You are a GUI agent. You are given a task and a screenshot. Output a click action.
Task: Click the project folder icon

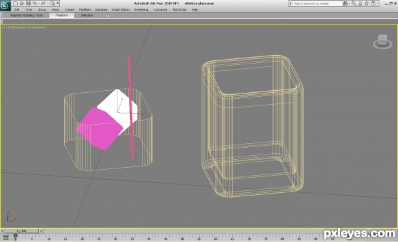tap(52, 3)
